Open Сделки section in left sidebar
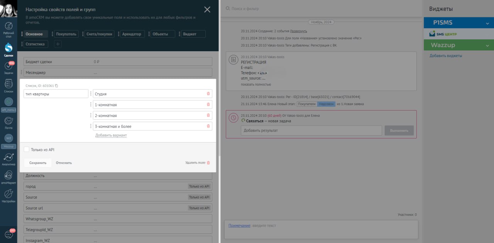494x243 pixels. [8, 49]
